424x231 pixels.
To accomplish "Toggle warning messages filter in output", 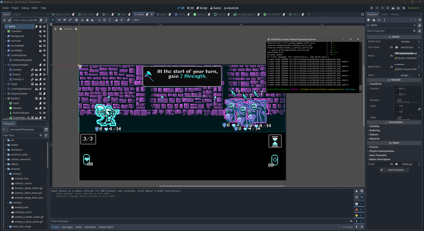I will (x=359, y=215).
